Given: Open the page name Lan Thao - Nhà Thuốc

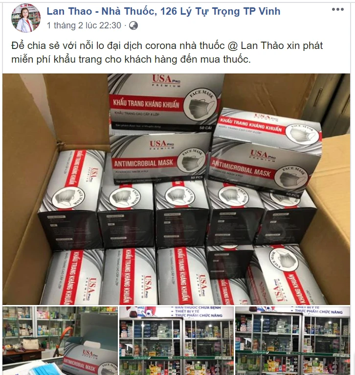Looking at the screenshot, I should [x=163, y=11].
